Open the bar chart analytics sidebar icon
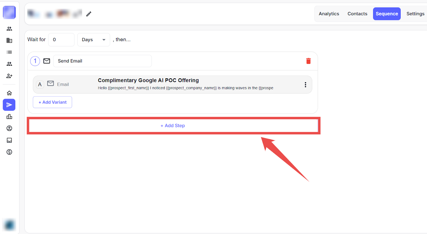 (x=9, y=117)
